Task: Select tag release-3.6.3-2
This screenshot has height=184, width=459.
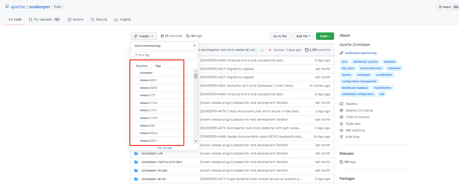Action: tap(162, 133)
